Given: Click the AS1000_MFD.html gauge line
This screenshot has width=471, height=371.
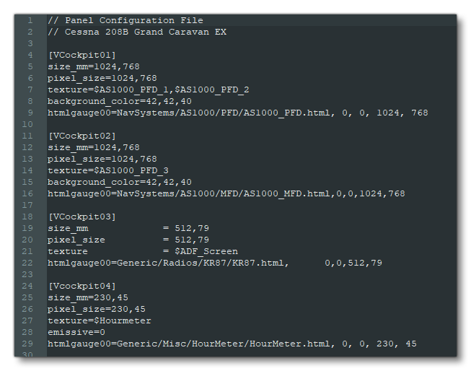Looking at the screenshot, I should pyautogui.click(x=226, y=193).
